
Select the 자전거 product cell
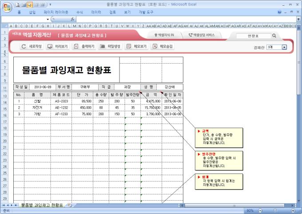[37, 108]
